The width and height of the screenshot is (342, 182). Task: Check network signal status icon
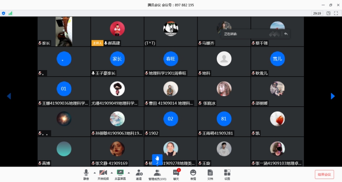(x=10, y=13)
